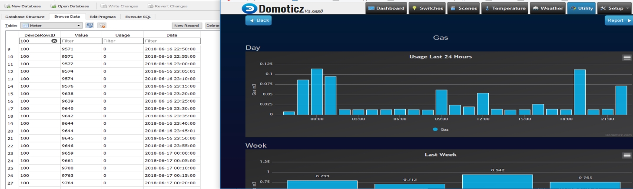Viewport: 633px width, 189px height.
Task: Open the Last Week chart menu icon
Action: (x=626, y=156)
